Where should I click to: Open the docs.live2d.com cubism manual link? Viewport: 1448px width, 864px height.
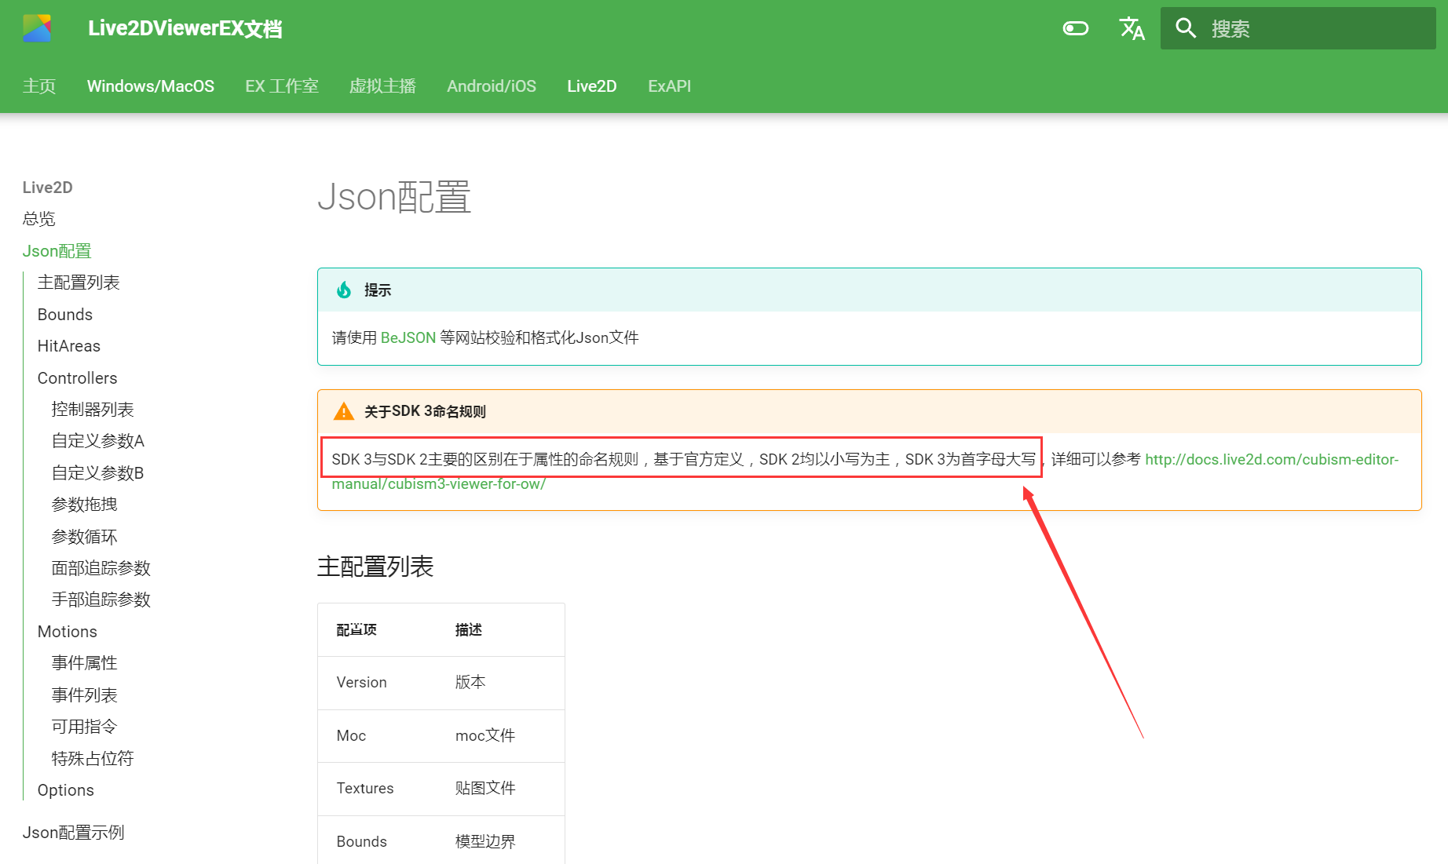pyautogui.click(x=1271, y=460)
